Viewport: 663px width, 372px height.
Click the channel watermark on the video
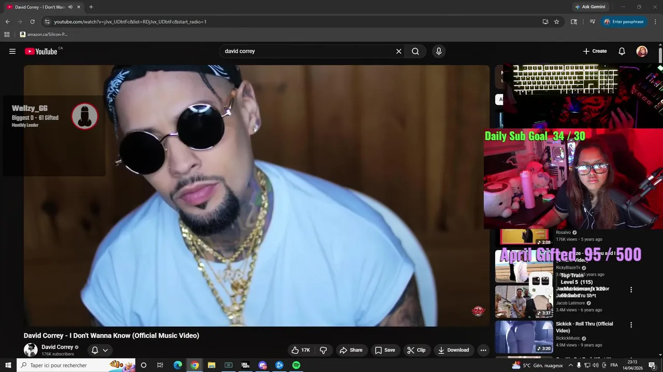click(478, 311)
